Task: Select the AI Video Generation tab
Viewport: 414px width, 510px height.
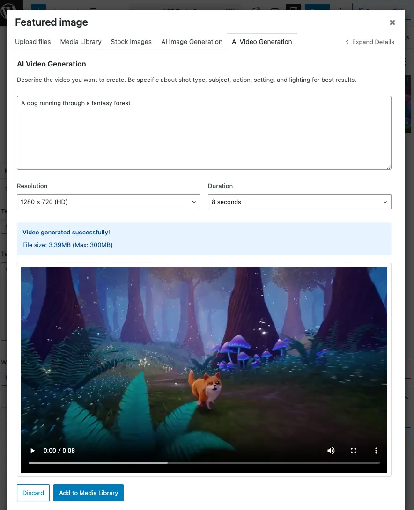Action: [x=262, y=42]
